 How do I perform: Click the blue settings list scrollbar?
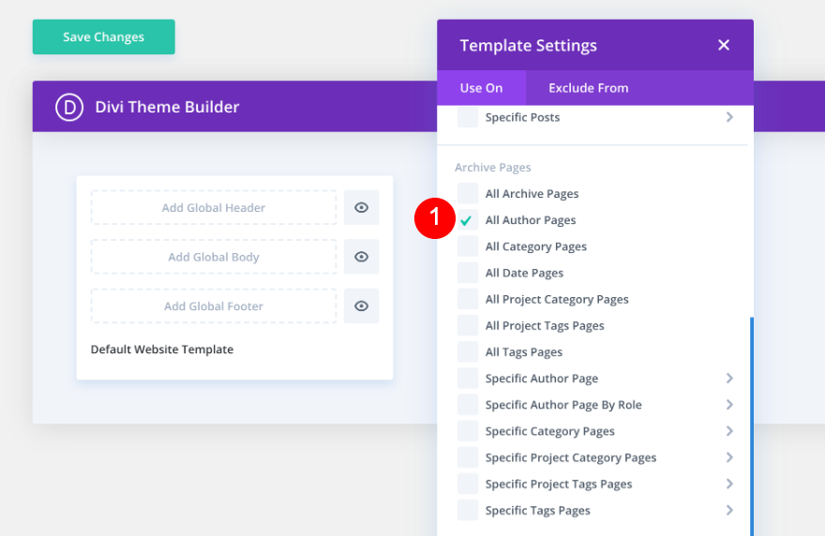point(751,422)
